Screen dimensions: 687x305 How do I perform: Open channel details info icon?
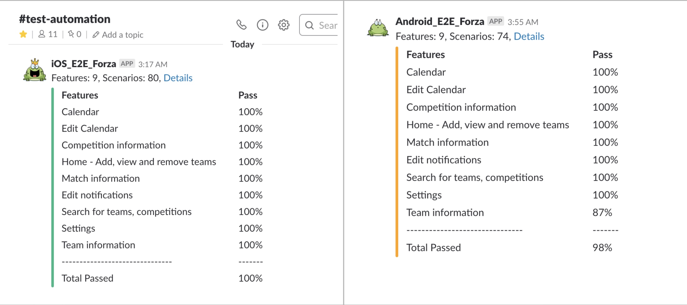click(263, 25)
